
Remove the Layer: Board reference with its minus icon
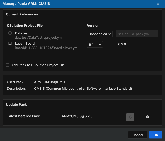tap(10, 43)
